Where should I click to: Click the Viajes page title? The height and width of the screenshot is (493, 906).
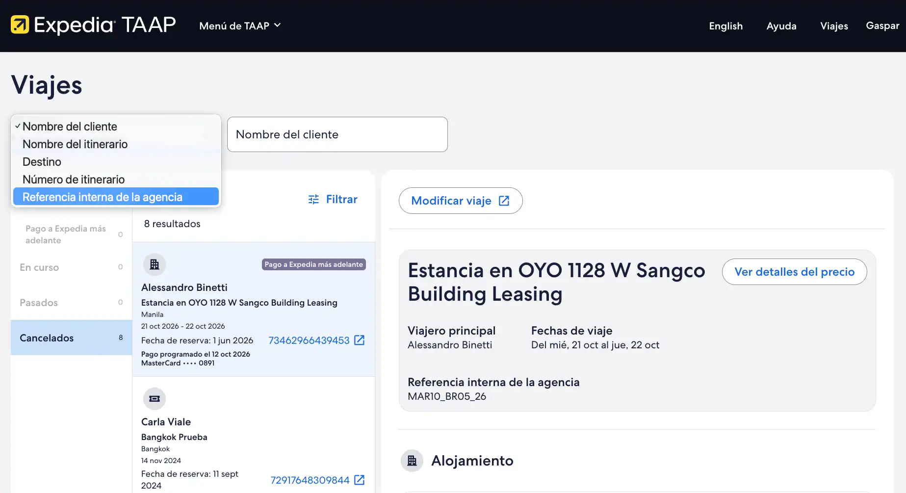pyautogui.click(x=47, y=85)
